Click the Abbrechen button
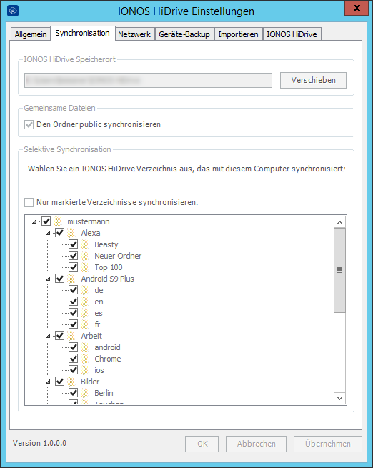 click(x=256, y=444)
